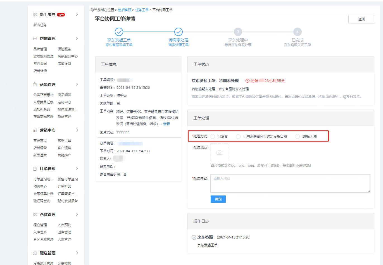Screen dimensions: 383x265
Task: Expand the 仓储管理 chevron
Action: tap(77, 214)
